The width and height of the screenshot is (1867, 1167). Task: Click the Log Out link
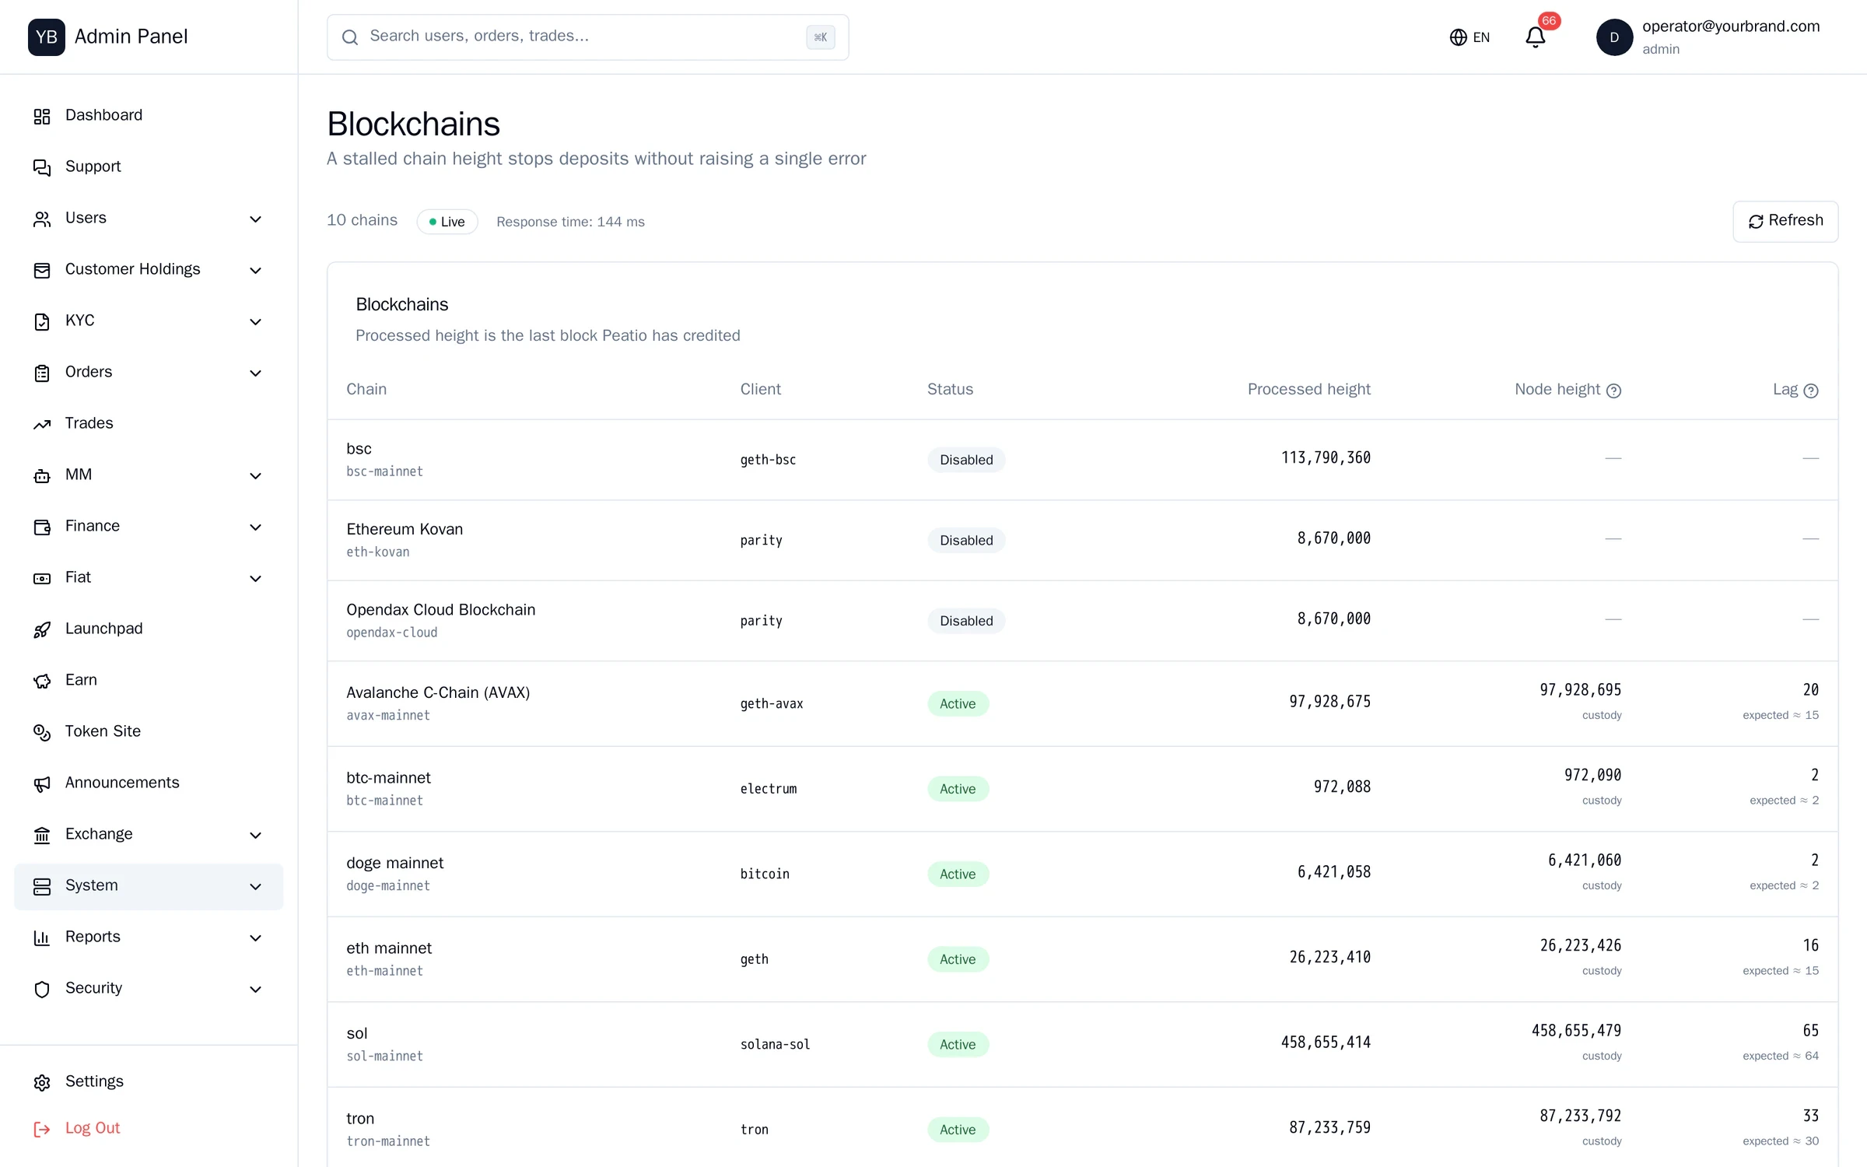click(x=93, y=1128)
